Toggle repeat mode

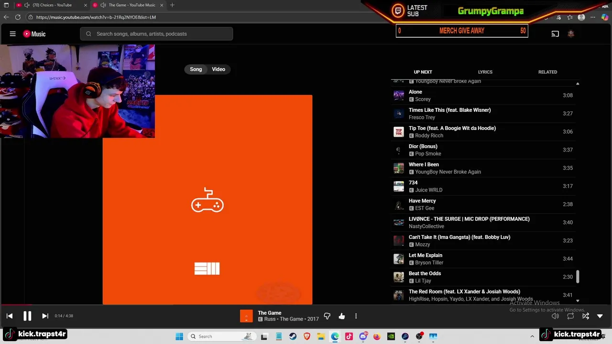tap(570, 316)
